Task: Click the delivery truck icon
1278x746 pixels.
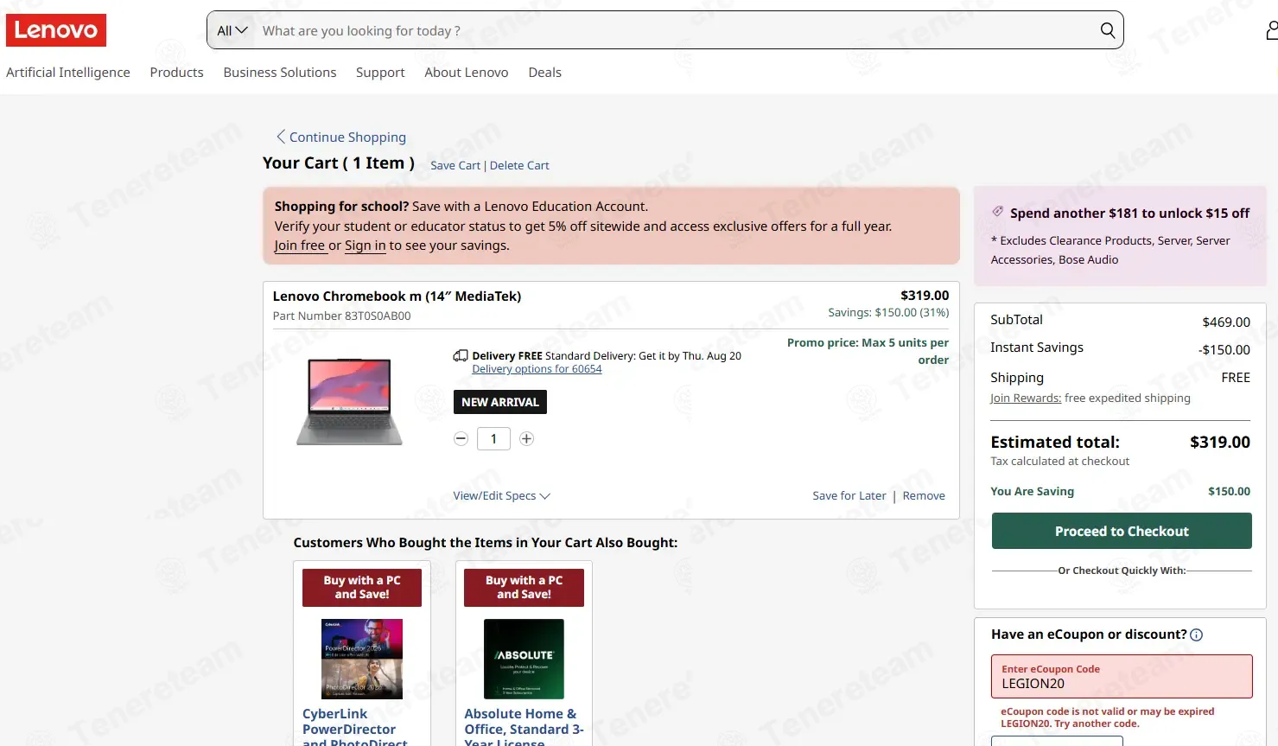Action: pos(461,355)
